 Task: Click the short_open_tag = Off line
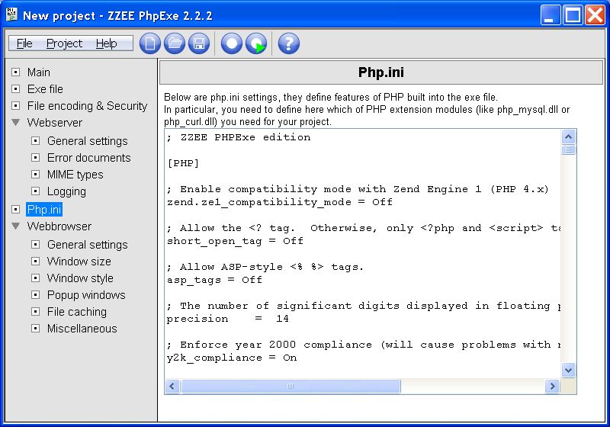click(x=235, y=241)
